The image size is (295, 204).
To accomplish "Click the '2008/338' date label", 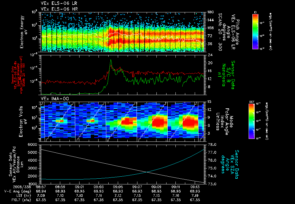I will (x=22, y=187).
